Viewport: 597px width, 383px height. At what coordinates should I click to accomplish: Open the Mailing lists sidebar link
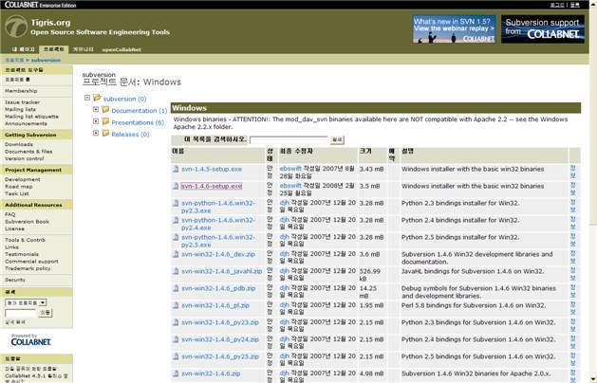20,109
